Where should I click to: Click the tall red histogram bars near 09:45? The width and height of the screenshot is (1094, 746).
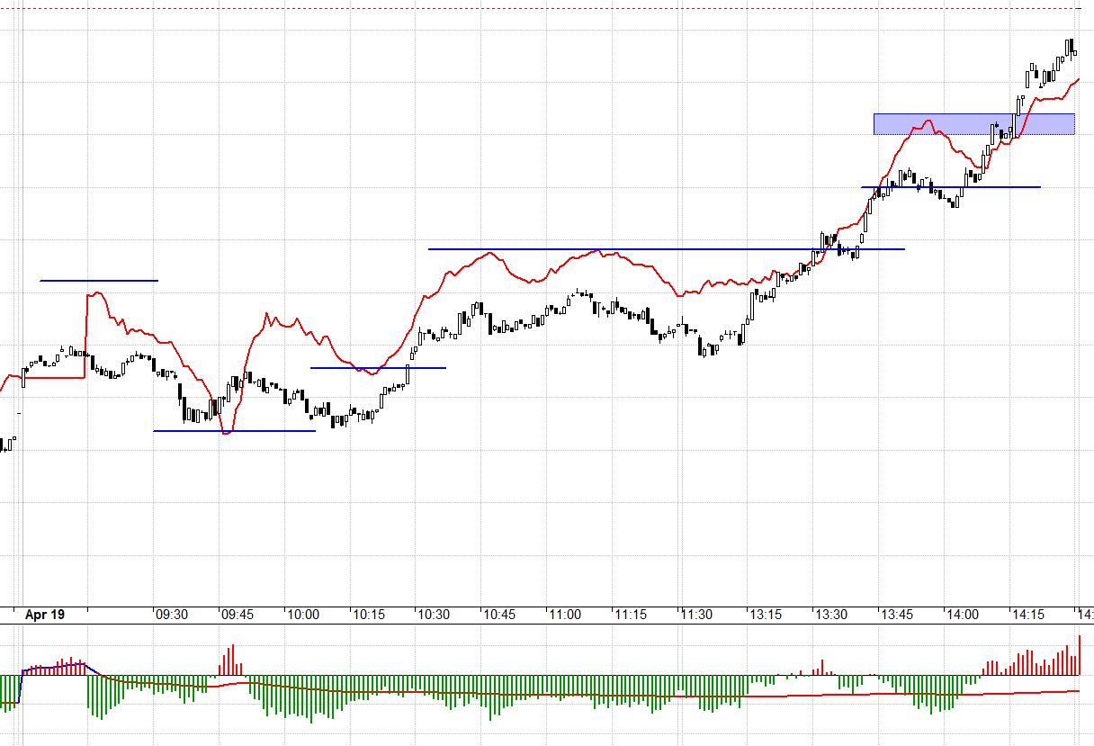click(231, 660)
